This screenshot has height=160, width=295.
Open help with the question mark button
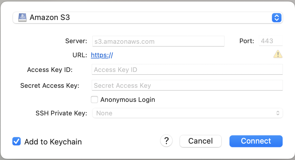click(166, 141)
